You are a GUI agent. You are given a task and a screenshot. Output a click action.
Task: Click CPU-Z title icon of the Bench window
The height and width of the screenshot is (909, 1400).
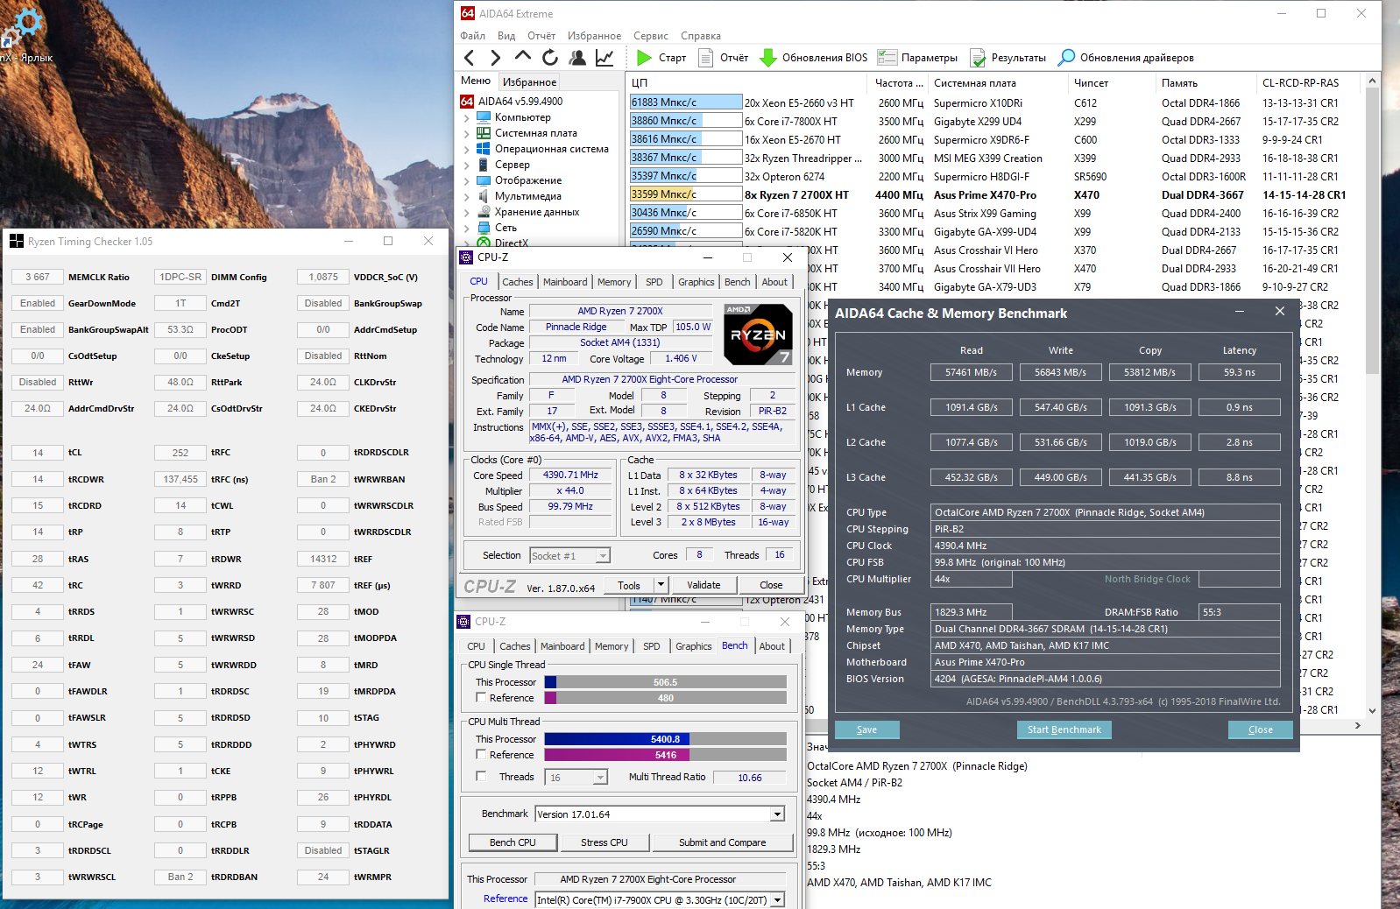(464, 622)
